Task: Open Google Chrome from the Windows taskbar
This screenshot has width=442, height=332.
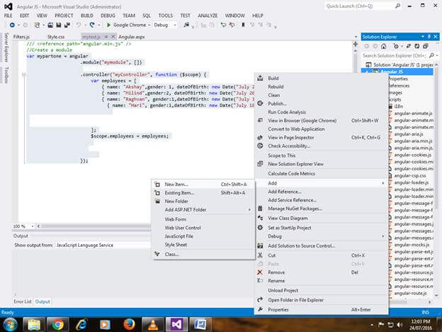Action: pyautogui.click(x=58, y=324)
